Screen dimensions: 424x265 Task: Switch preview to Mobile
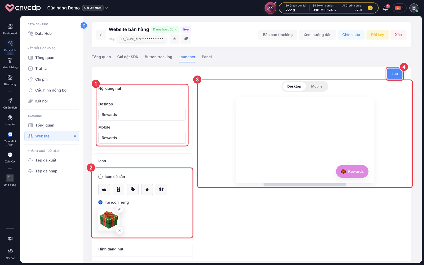click(317, 86)
